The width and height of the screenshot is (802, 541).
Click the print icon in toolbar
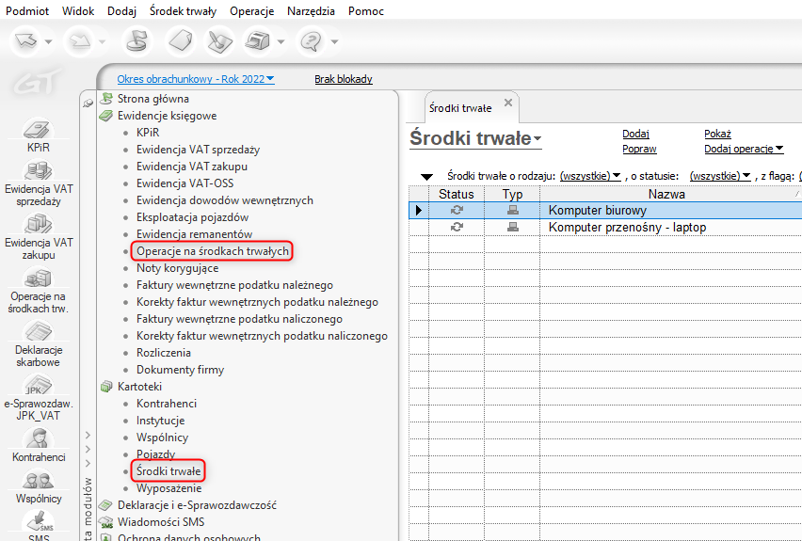256,41
